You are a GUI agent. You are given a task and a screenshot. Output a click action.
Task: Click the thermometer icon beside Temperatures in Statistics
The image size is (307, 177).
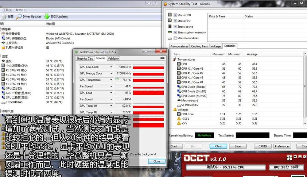click(175, 59)
